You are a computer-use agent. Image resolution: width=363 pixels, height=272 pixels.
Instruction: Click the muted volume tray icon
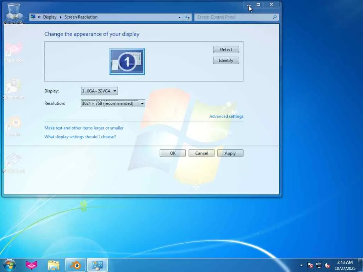point(327,265)
